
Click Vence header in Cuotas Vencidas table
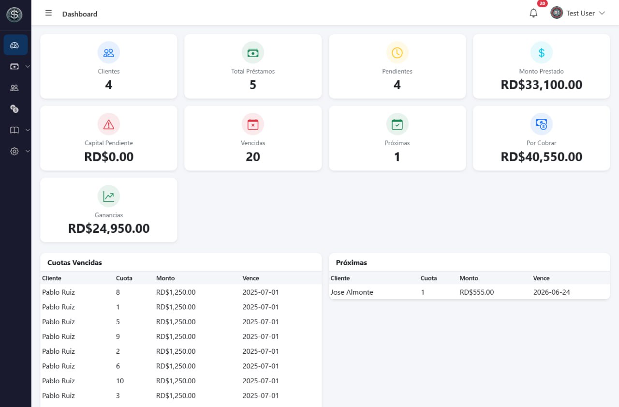point(251,278)
